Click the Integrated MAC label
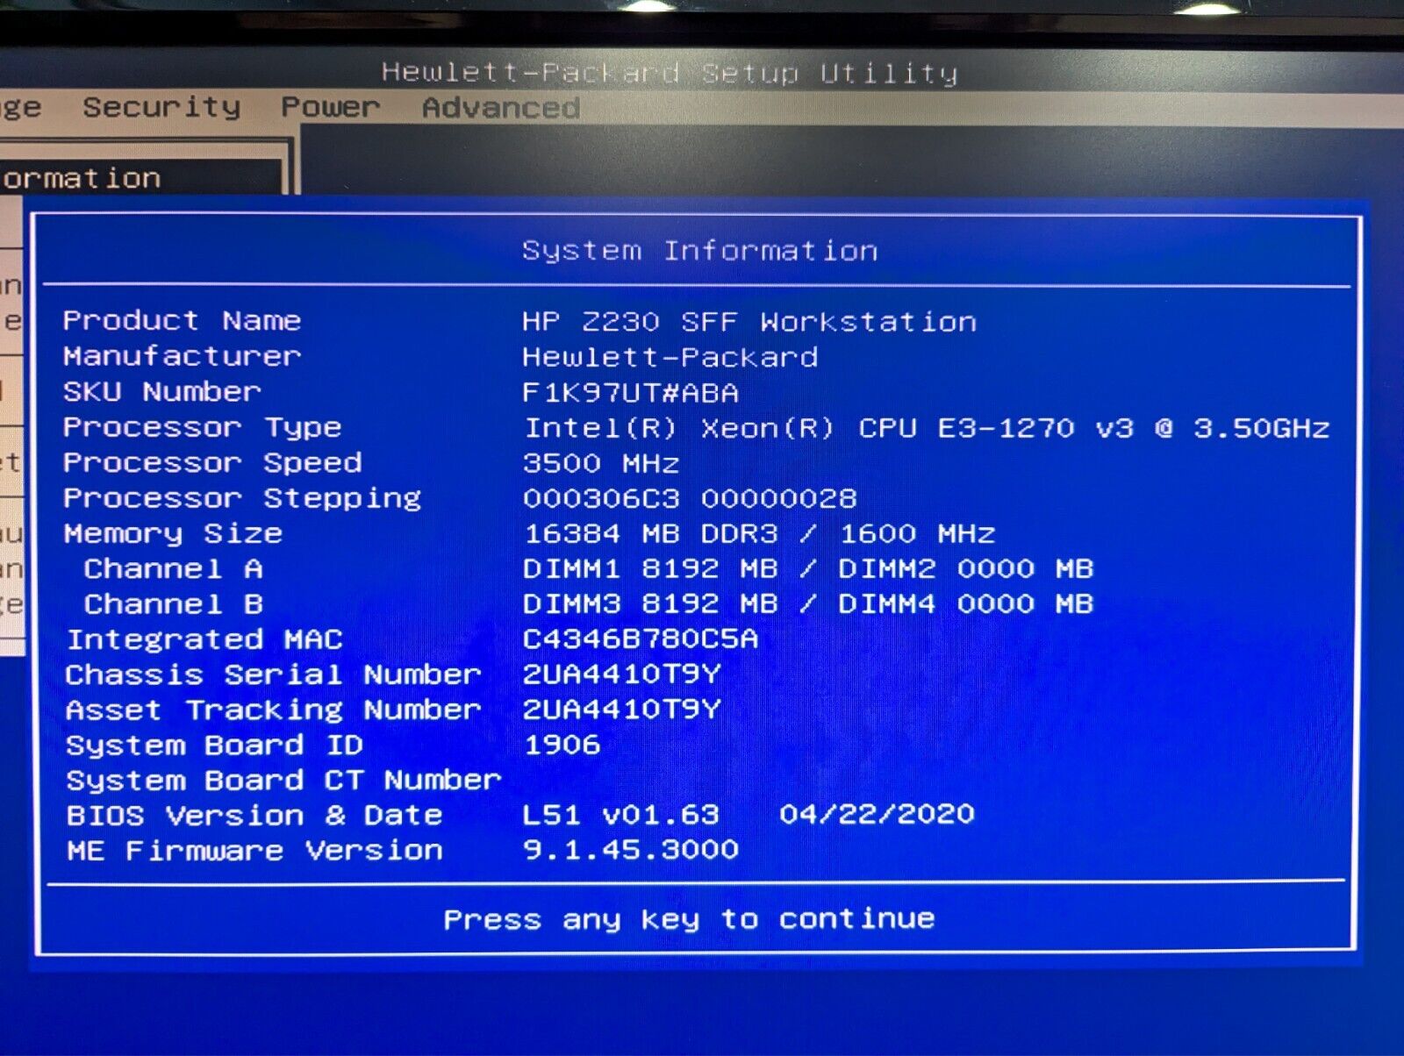This screenshot has height=1056, width=1404. click(204, 639)
